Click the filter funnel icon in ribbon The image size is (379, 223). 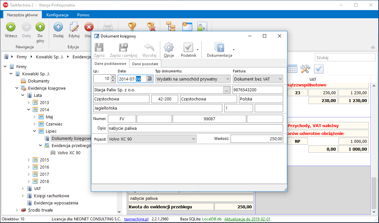coord(132,27)
